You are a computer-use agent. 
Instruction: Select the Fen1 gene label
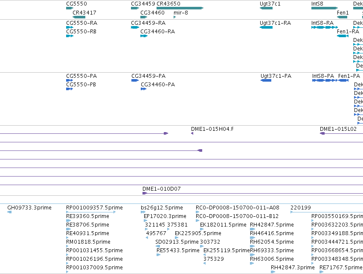point(343,13)
